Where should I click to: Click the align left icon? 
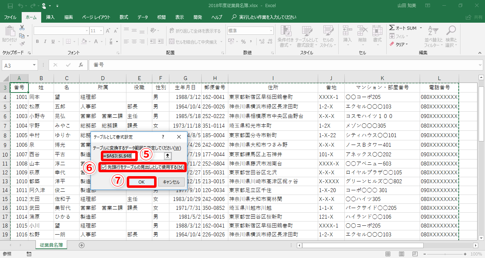[x=126, y=42]
